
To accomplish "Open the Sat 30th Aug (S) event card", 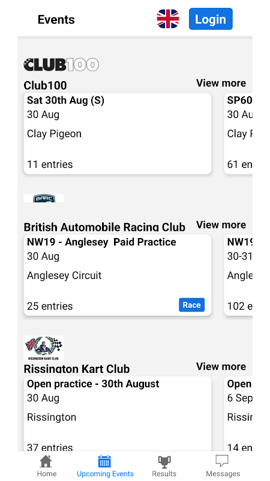I will [x=118, y=133].
